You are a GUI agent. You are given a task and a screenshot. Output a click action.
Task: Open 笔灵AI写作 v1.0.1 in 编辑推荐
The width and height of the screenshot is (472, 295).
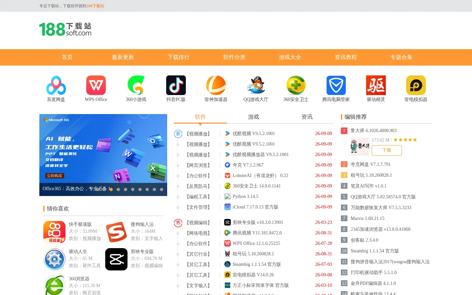coord(368,186)
